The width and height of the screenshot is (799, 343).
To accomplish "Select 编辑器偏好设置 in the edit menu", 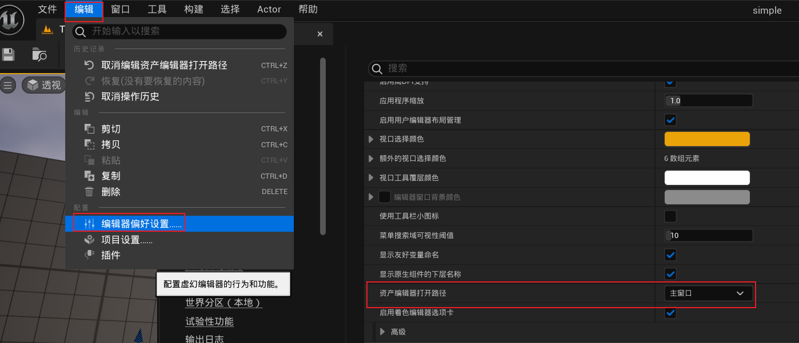I will pyautogui.click(x=142, y=224).
